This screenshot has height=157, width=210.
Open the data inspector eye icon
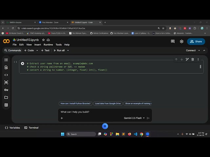click(x=6, y=82)
